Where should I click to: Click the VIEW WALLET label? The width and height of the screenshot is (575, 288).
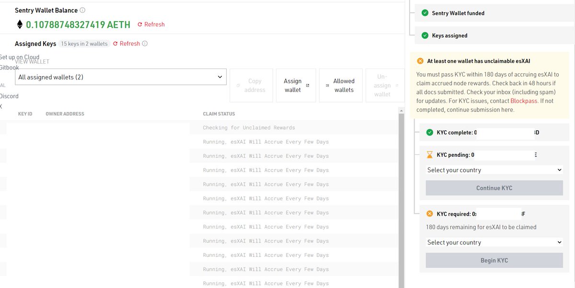point(32,62)
